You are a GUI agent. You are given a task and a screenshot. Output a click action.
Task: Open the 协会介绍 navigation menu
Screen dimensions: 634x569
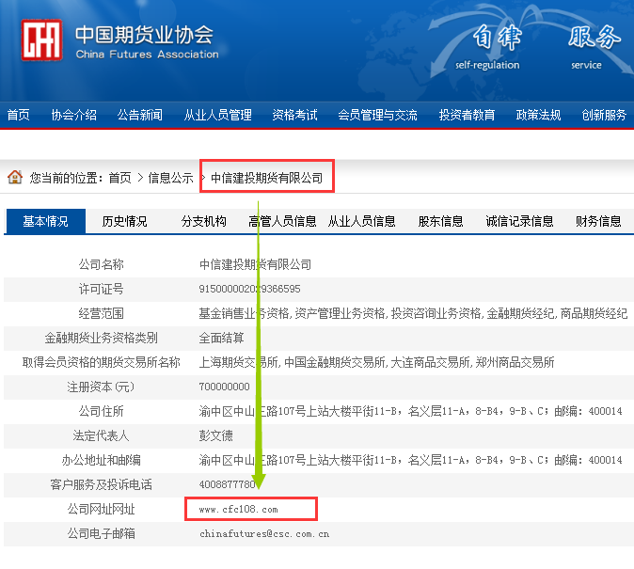coord(74,115)
